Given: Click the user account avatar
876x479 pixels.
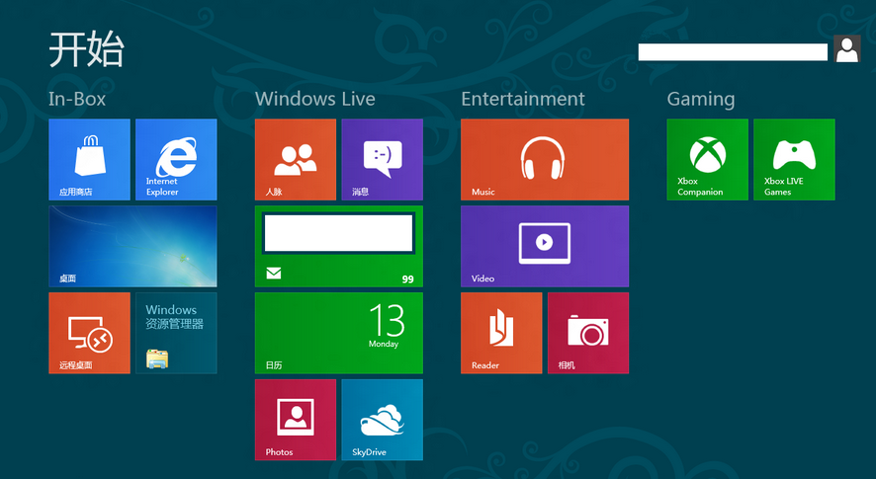Looking at the screenshot, I should tap(847, 49).
